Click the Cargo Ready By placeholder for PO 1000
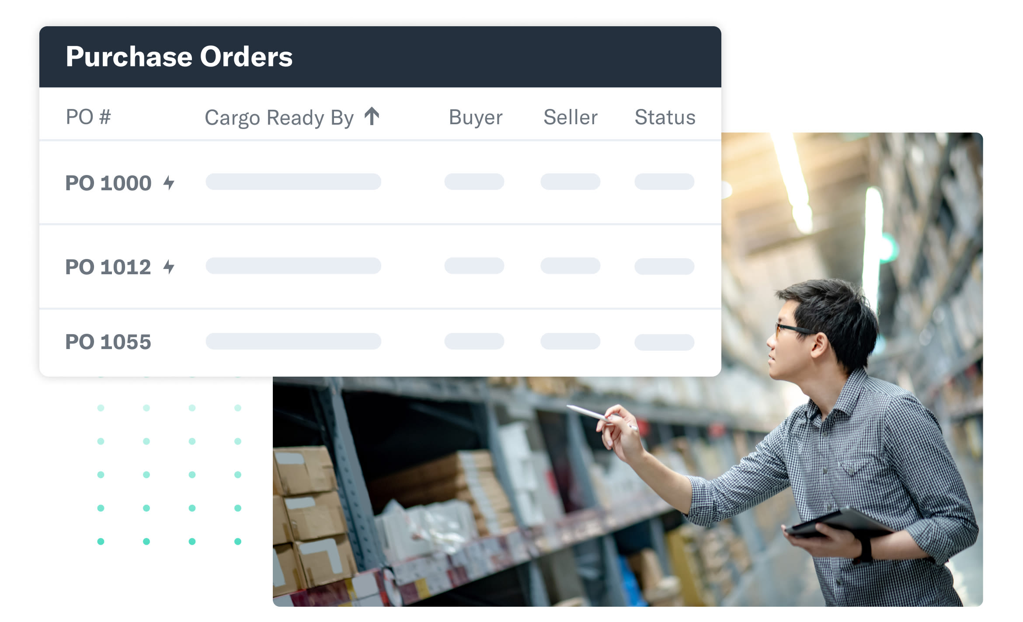This screenshot has height=622, width=1023. click(293, 182)
